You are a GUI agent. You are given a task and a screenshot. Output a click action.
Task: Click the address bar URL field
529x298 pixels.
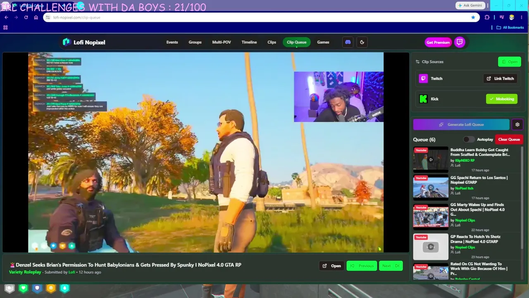(260, 17)
